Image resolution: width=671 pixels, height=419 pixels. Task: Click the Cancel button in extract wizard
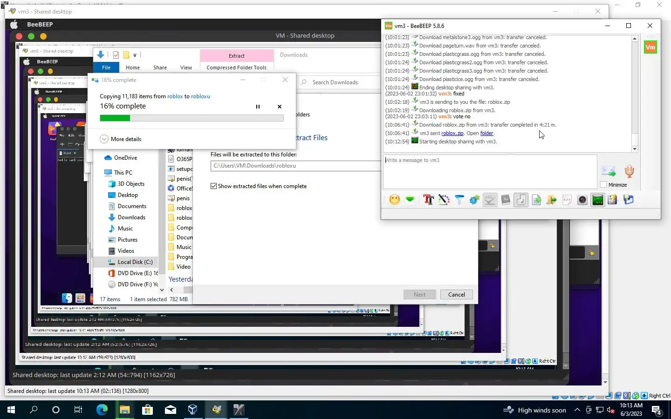coord(456,294)
